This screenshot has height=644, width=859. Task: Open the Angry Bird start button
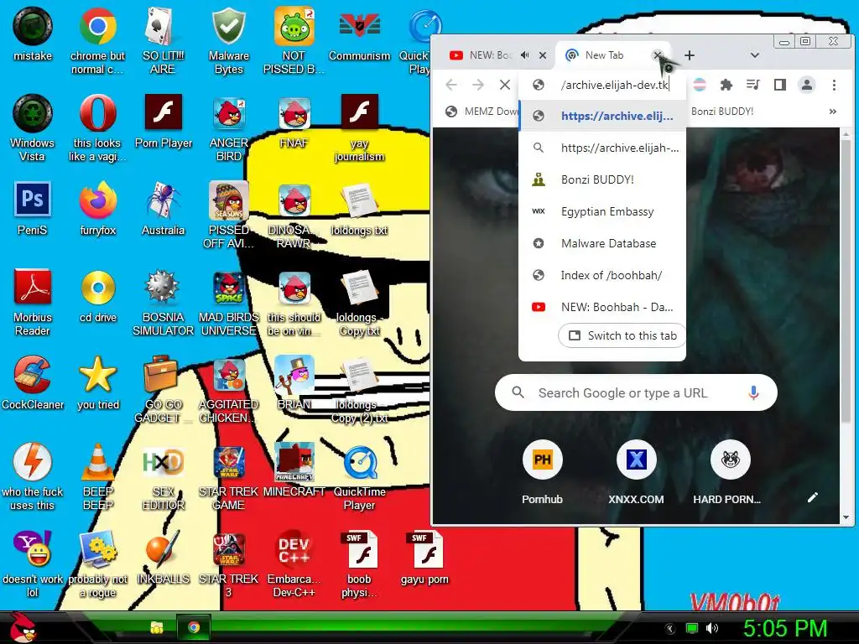23,627
